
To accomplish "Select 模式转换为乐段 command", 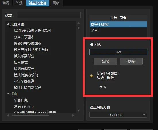I will click(26, 75).
